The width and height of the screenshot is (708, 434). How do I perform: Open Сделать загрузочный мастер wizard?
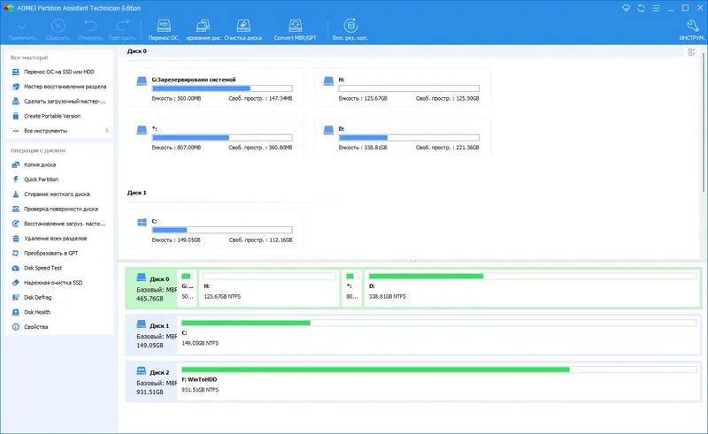tap(59, 102)
